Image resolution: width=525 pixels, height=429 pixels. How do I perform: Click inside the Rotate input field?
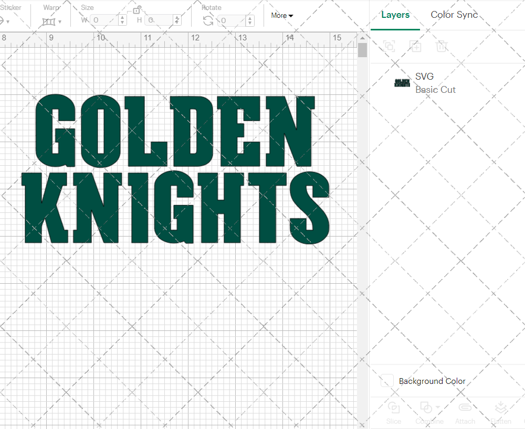pyautogui.click(x=231, y=20)
